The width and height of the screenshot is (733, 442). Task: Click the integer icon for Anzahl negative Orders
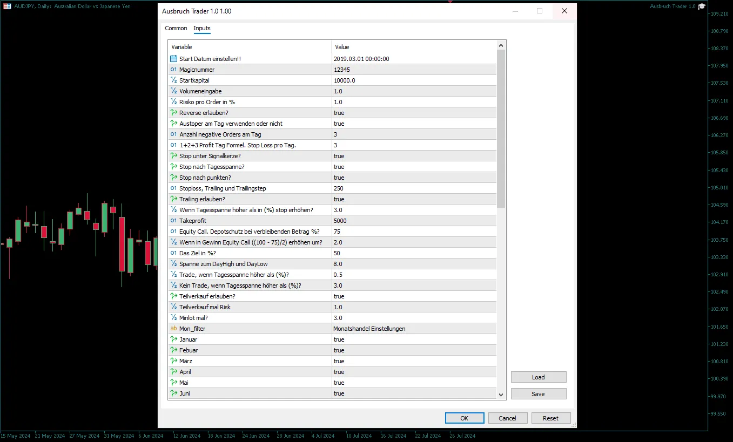[174, 134]
